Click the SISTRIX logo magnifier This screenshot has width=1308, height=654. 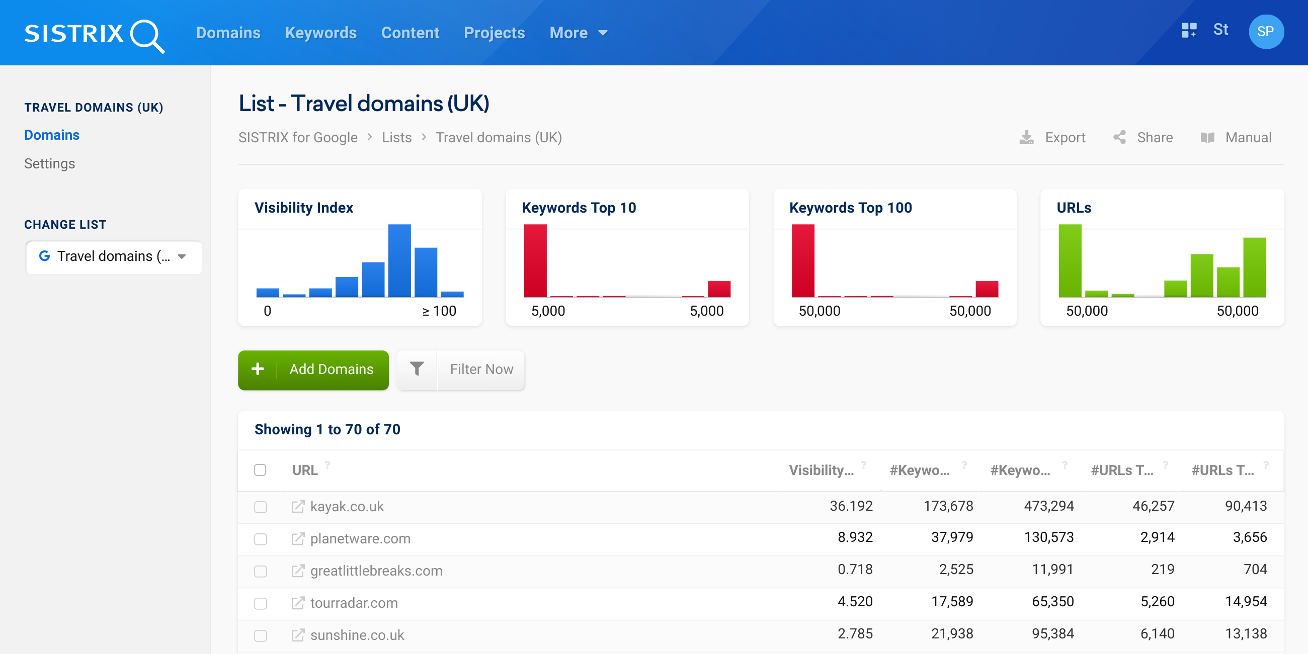pyautogui.click(x=147, y=36)
